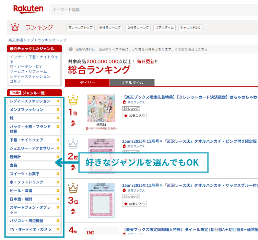Image resolution: width=258 pixels, height=240 pixels.
Task: Click the orange arrow icon beside 靴
Action: click(x=58, y=118)
